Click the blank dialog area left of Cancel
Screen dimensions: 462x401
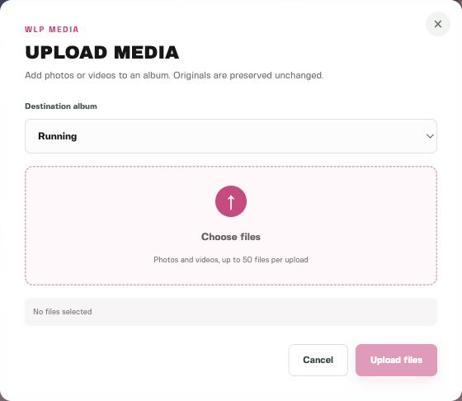tap(148, 360)
